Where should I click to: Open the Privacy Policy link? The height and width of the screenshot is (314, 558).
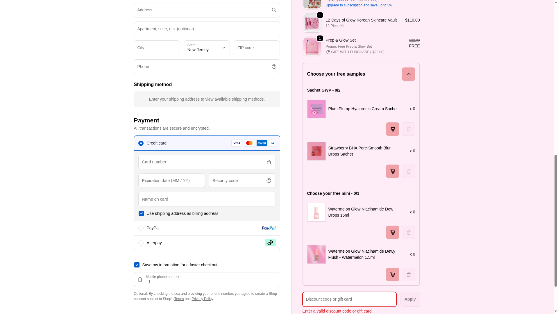(202, 299)
